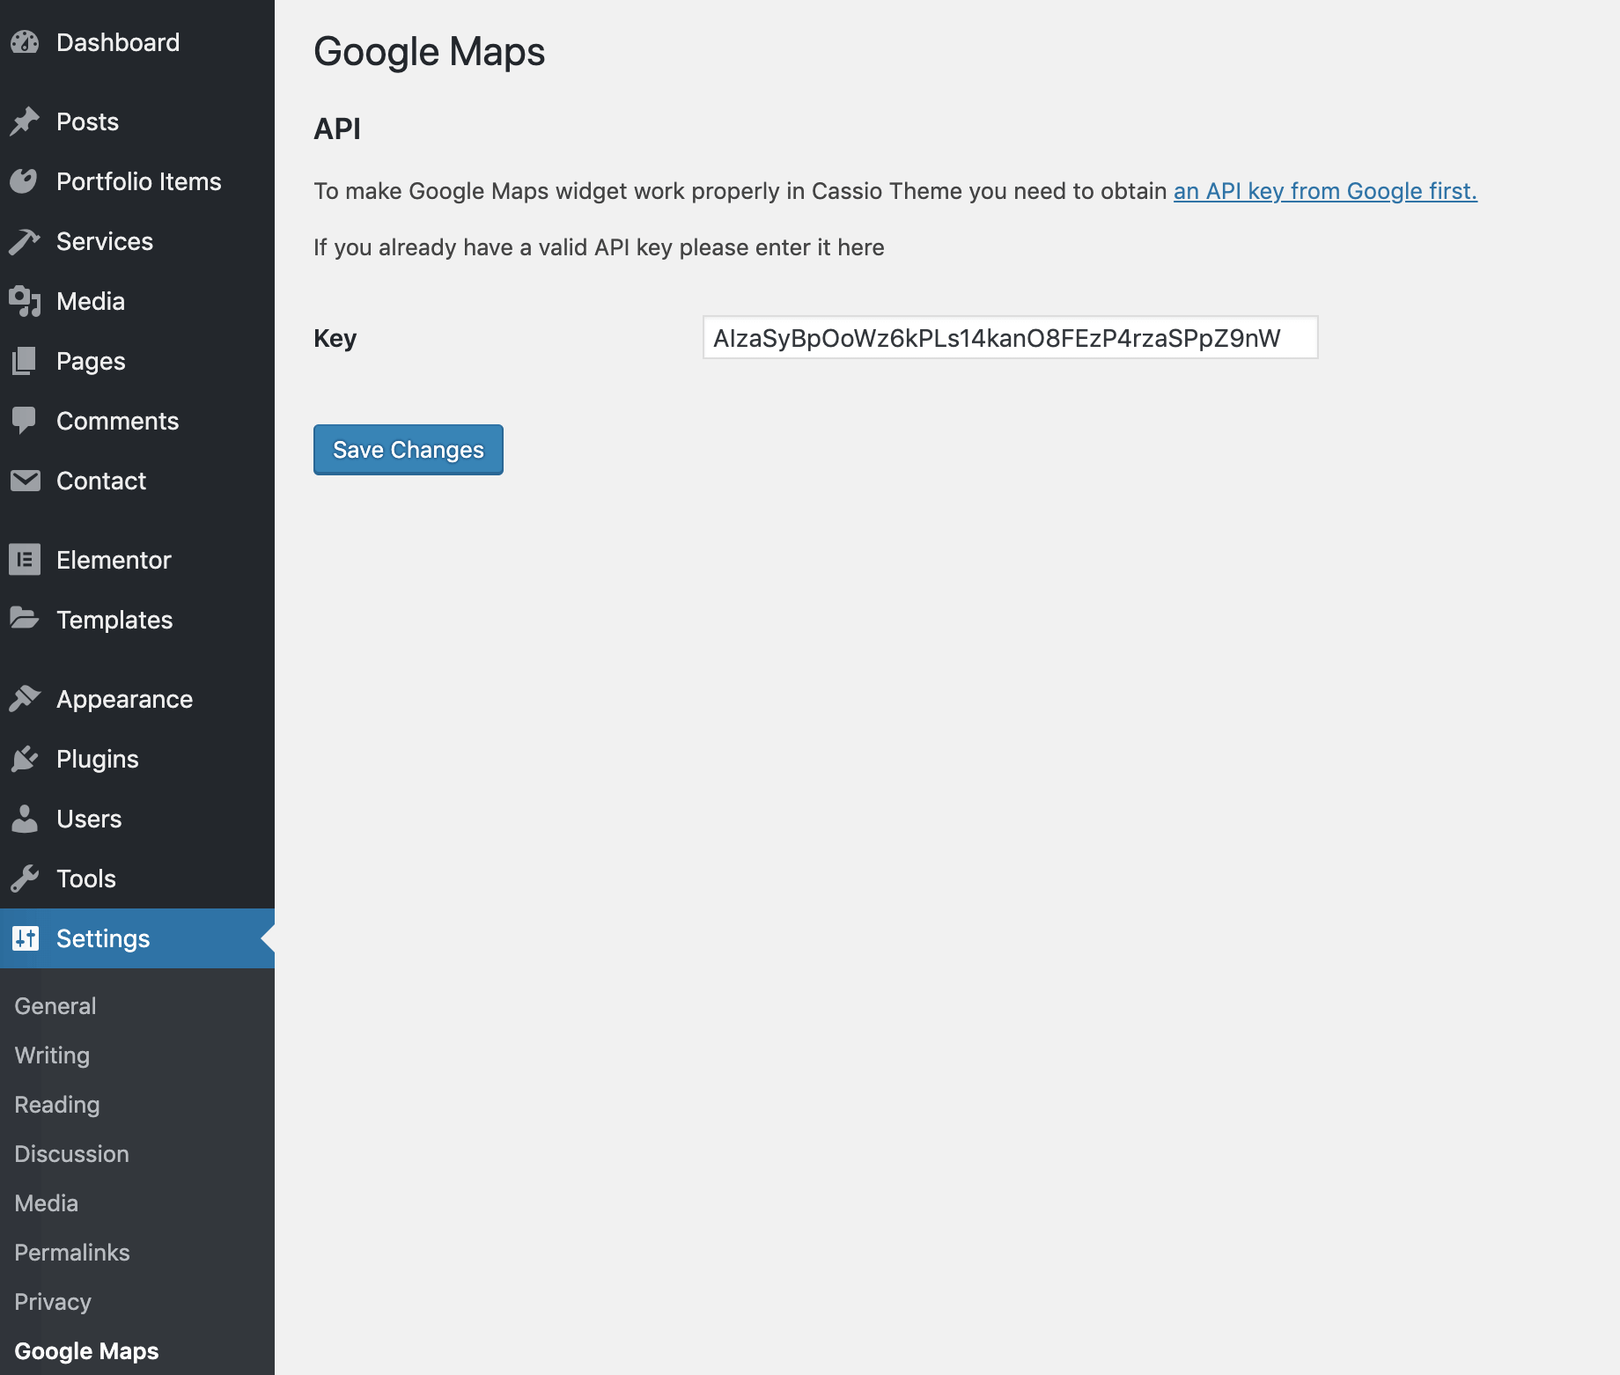Select the General settings submenu
This screenshot has width=1620, height=1375.
tap(55, 1006)
